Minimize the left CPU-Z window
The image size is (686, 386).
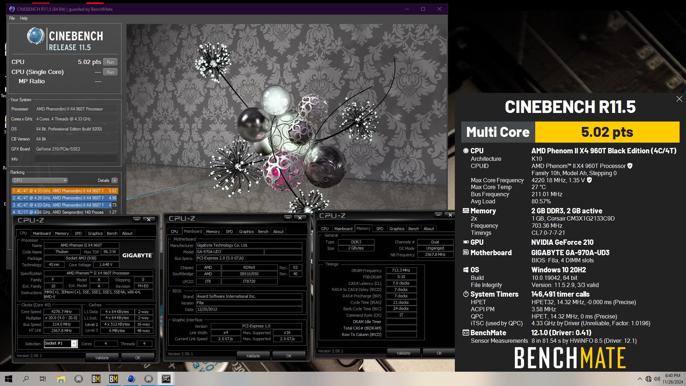tap(137, 219)
